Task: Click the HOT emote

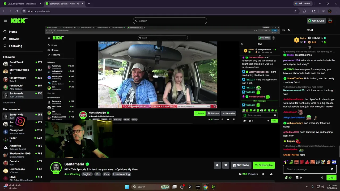Action: (307, 162)
